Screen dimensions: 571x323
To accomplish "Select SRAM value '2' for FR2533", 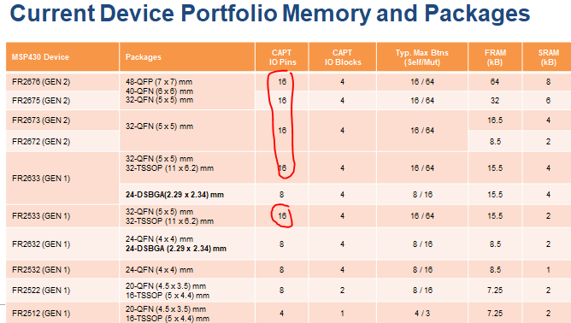I will point(548,216).
